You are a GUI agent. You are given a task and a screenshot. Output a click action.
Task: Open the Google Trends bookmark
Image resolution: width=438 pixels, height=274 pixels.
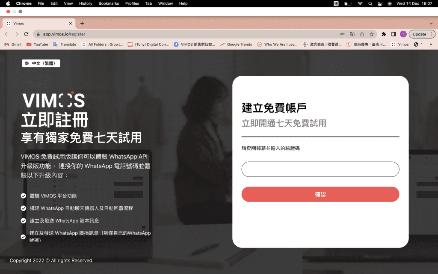[236, 45]
